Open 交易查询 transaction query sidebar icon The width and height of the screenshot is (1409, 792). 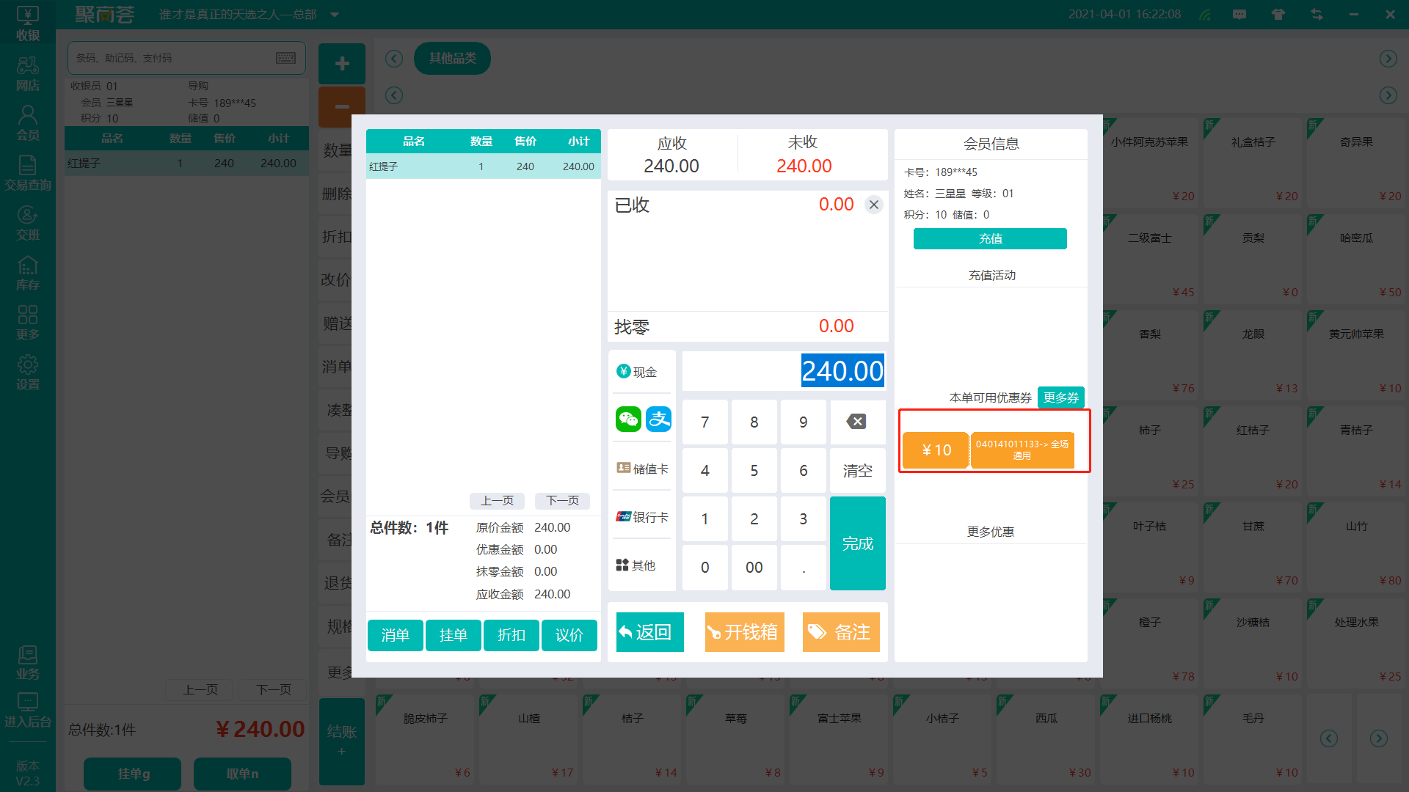pos(28,173)
